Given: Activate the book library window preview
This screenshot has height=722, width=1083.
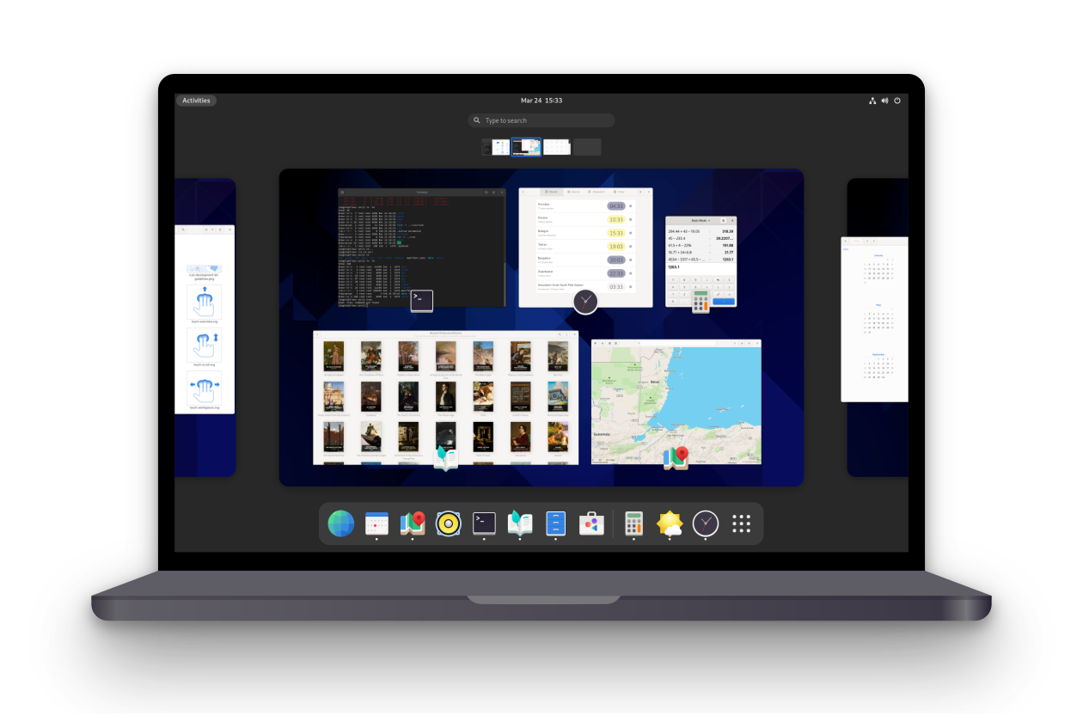Looking at the screenshot, I should click(x=446, y=397).
